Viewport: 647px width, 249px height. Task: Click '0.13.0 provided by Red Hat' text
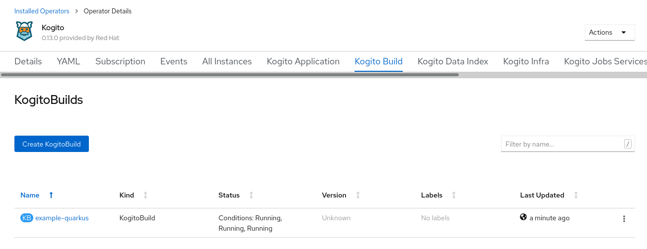click(x=80, y=38)
